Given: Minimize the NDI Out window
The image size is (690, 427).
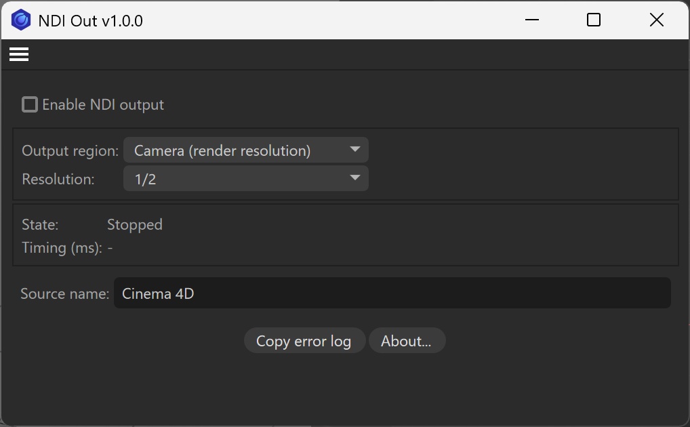Looking at the screenshot, I should [532, 20].
